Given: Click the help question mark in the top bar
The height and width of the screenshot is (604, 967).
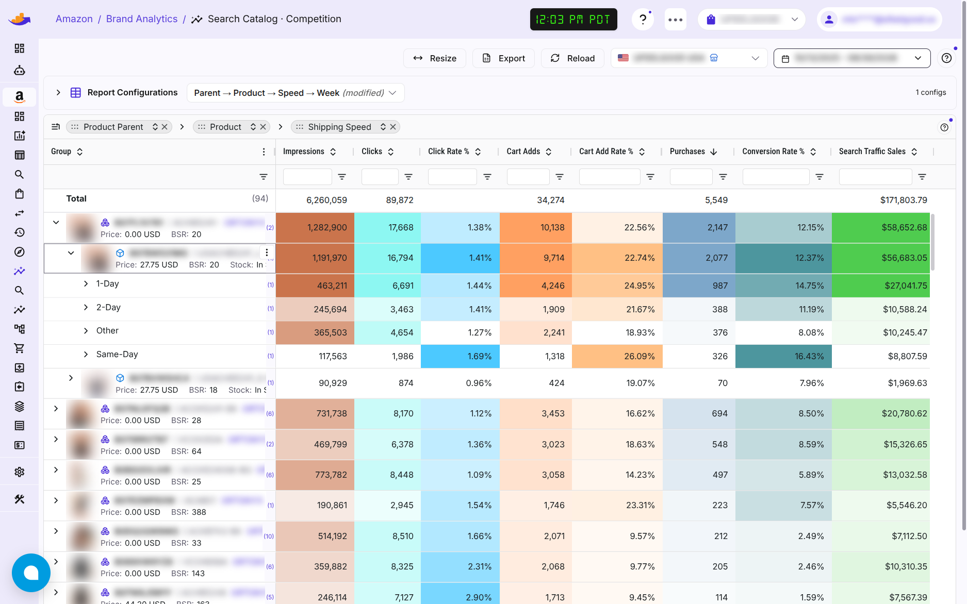Looking at the screenshot, I should [x=643, y=20].
